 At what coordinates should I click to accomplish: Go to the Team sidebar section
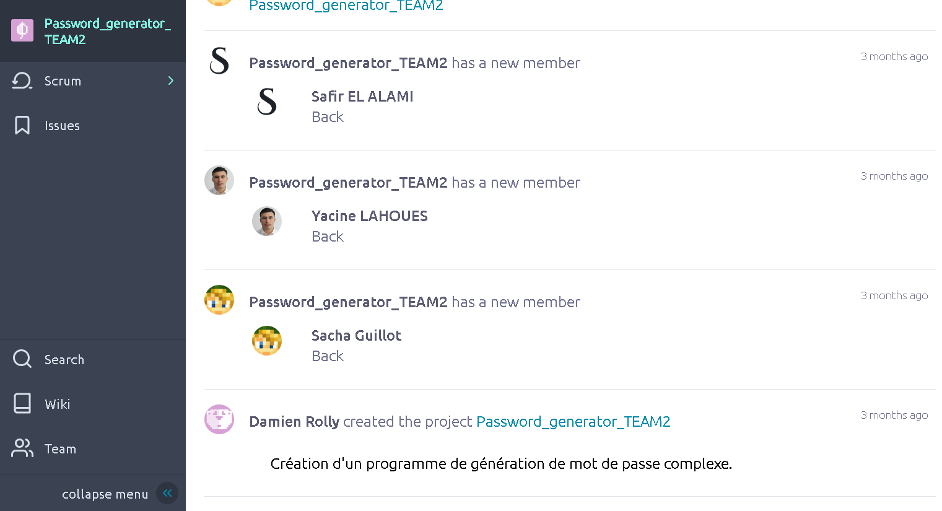coord(60,449)
